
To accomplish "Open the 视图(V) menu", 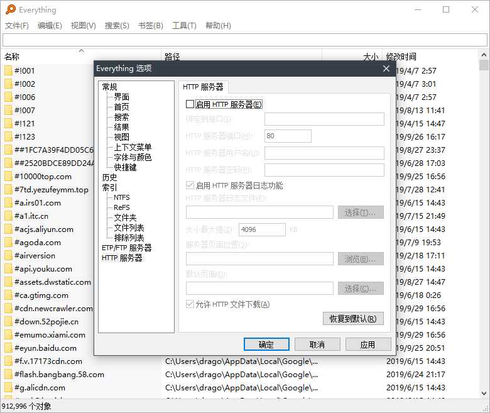I will (83, 26).
